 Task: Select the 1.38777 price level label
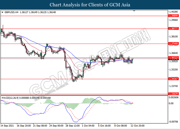(x=174, y=29)
